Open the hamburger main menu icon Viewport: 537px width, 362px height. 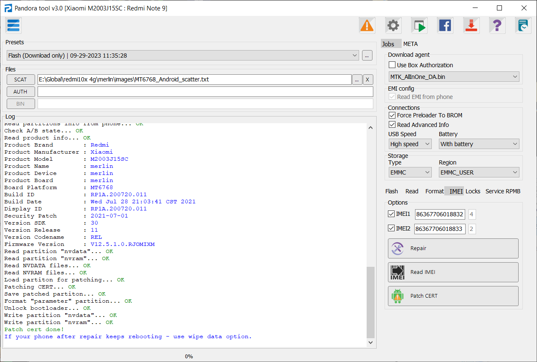[13, 25]
